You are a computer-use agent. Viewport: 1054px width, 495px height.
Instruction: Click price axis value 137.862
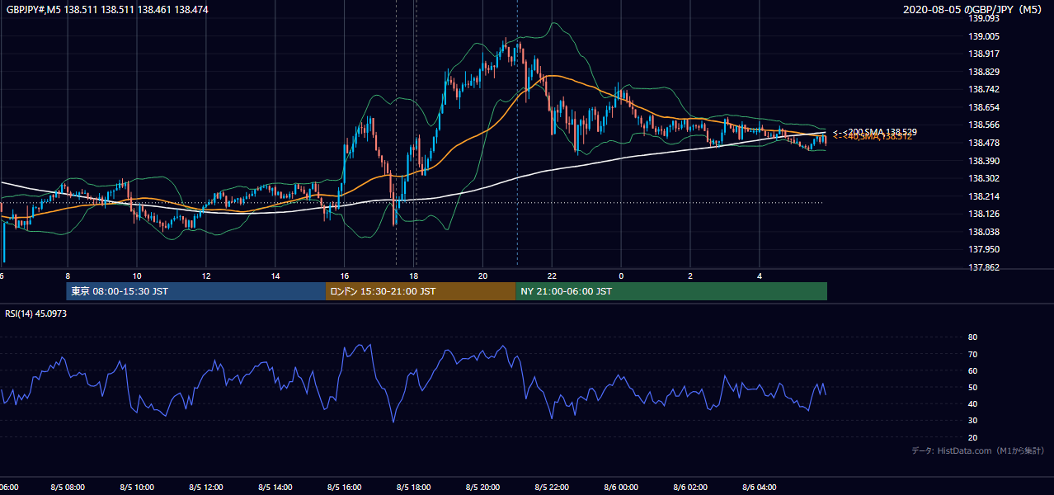[x=985, y=267]
